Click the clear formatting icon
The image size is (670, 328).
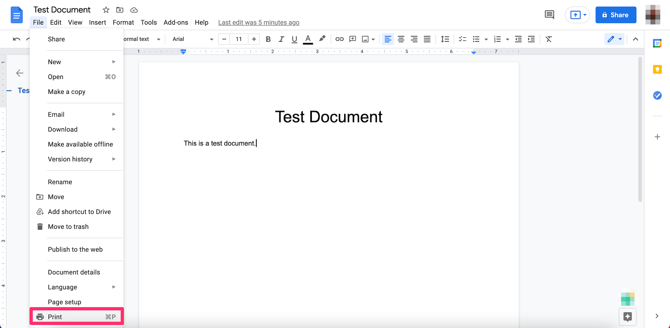(549, 39)
